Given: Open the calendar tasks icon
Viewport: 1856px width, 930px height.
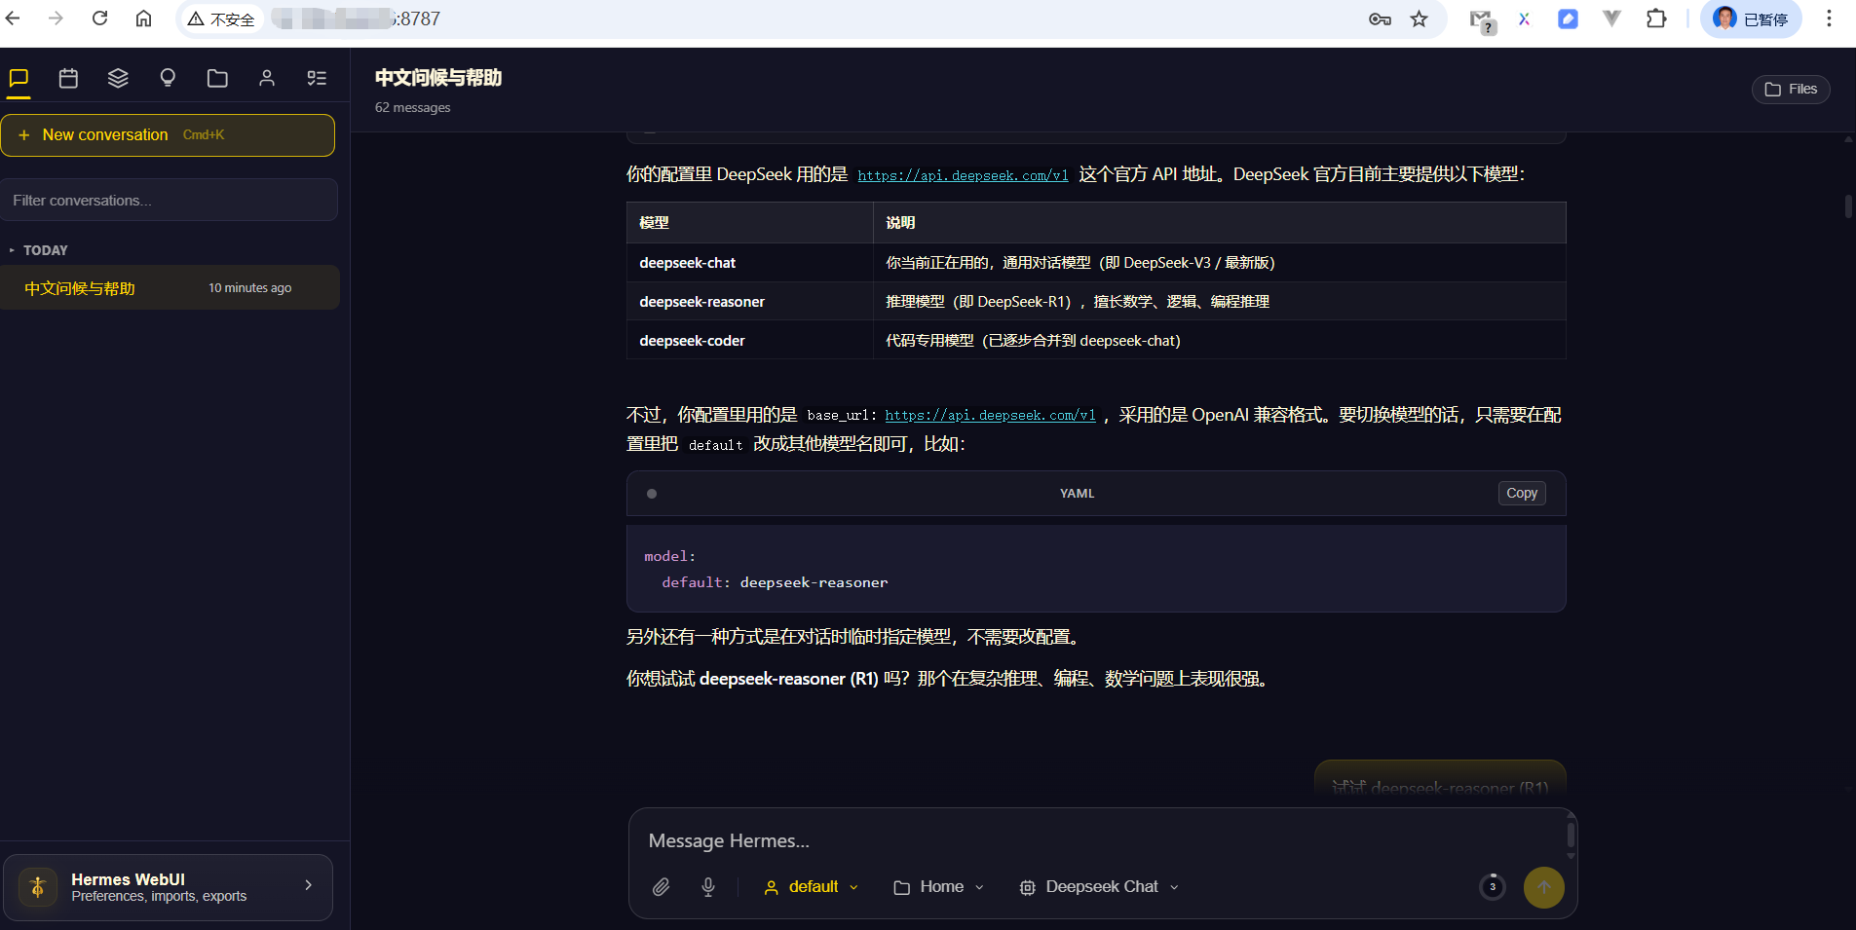Looking at the screenshot, I should click(x=68, y=78).
